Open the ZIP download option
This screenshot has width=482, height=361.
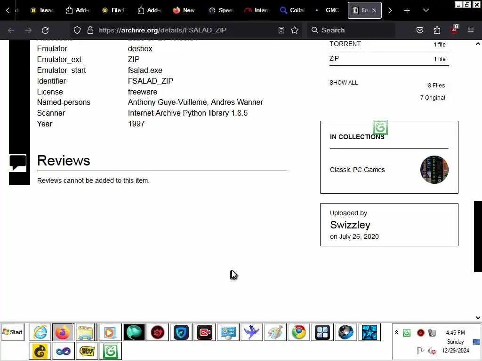click(x=389, y=59)
